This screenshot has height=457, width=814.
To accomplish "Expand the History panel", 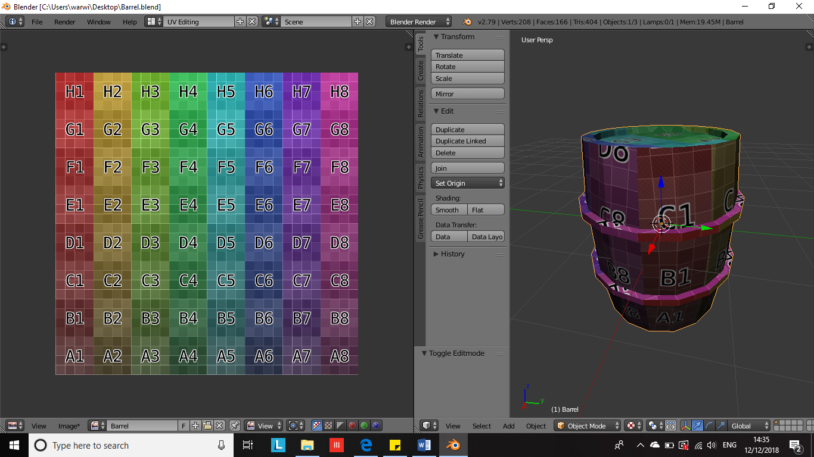I will [452, 254].
